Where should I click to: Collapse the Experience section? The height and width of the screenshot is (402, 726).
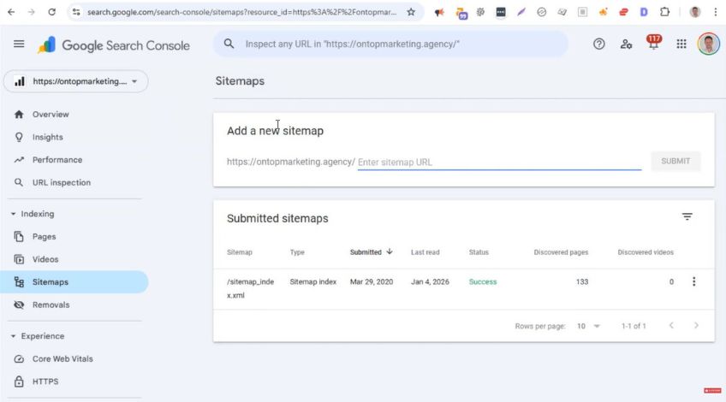[13, 336]
